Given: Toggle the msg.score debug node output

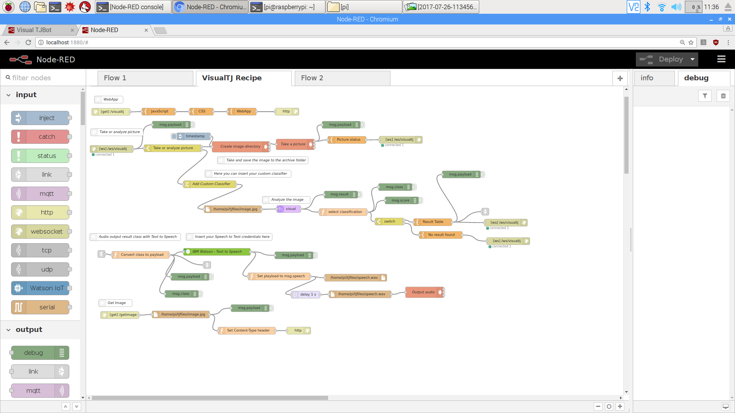Looking at the screenshot, I should pos(421,200).
